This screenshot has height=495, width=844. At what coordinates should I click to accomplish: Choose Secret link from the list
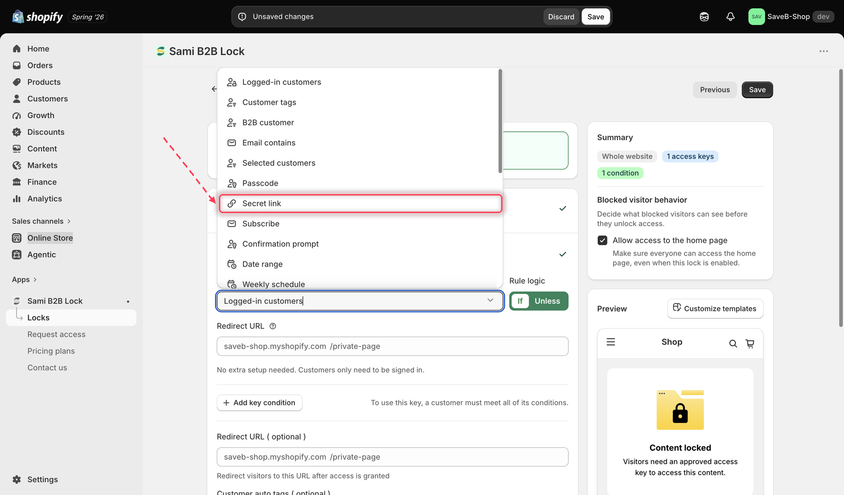pos(360,203)
